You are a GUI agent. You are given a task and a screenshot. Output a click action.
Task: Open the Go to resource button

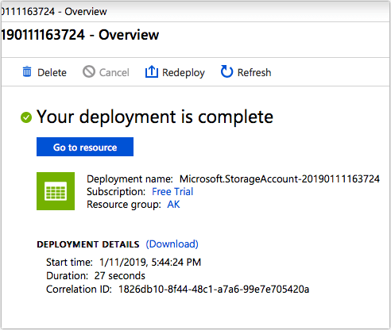(x=85, y=147)
